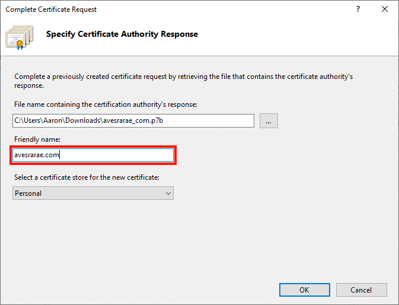The image size is (399, 305).
Task: Click the browse button with three dots
Action: point(268,121)
